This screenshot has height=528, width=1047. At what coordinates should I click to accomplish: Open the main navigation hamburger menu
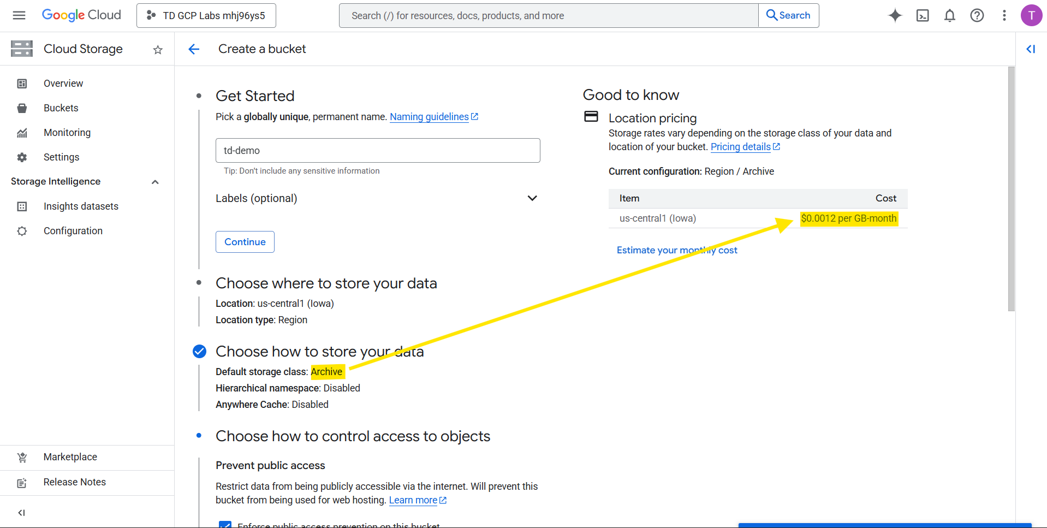[x=19, y=15]
